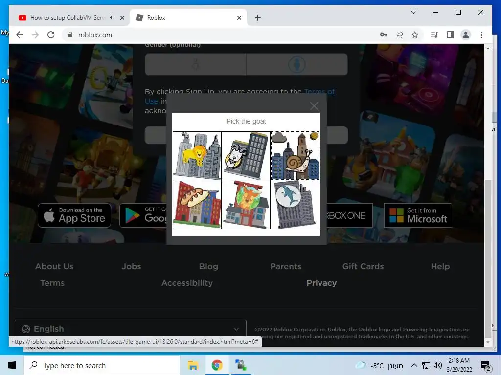Open Chrome from the taskbar
501x375 pixels.
pos(217,365)
